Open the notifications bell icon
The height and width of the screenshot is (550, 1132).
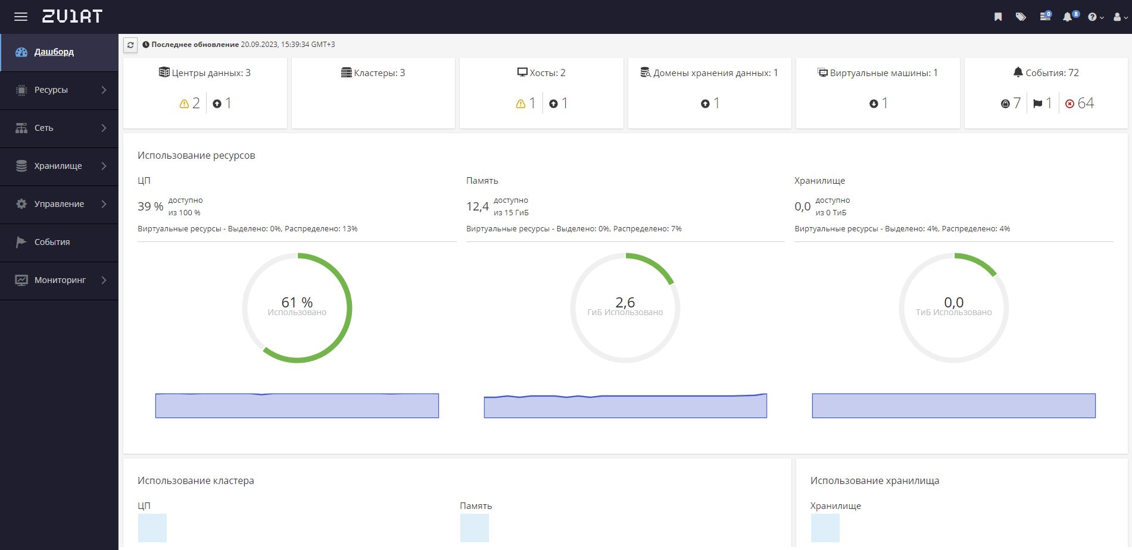point(1070,16)
